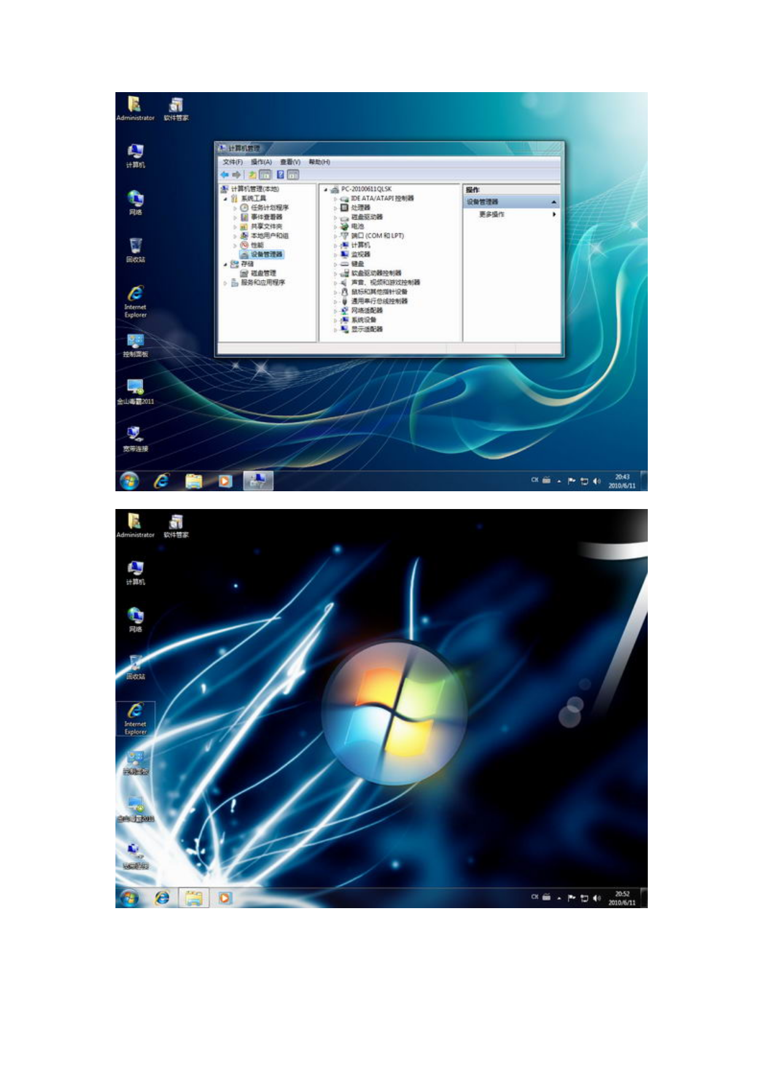Click the Action Center flag on 20:43 taskbar
762x1077 pixels.
click(x=572, y=481)
